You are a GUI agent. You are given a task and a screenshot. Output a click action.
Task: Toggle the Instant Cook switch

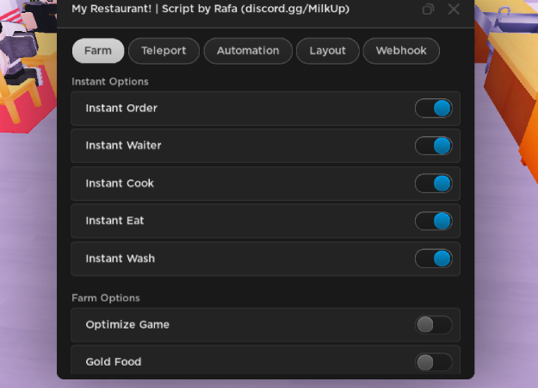point(433,183)
